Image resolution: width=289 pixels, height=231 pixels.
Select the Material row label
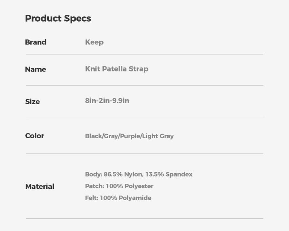pyautogui.click(x=40, y=187)
